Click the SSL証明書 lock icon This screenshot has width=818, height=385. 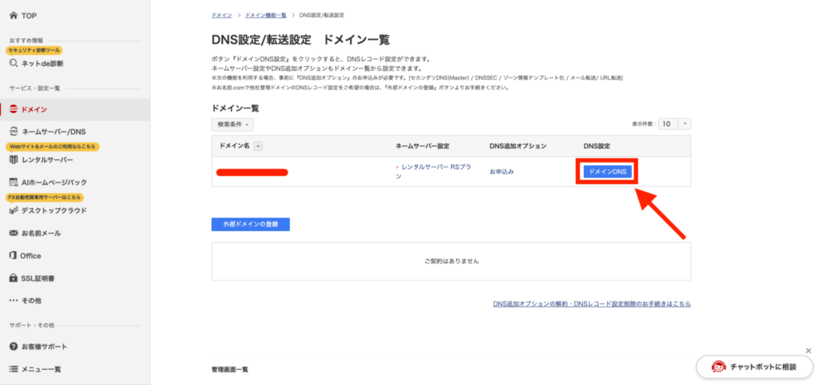[14, 278]
